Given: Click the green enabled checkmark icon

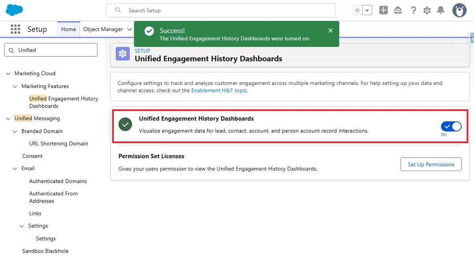Looking at the screenshot, I should [125, 125].
